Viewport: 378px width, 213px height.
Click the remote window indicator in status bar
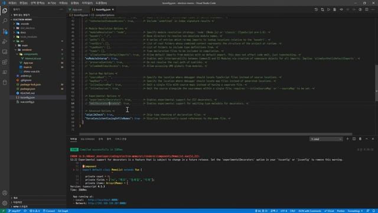pyautogui.click(x=4, y=211)
